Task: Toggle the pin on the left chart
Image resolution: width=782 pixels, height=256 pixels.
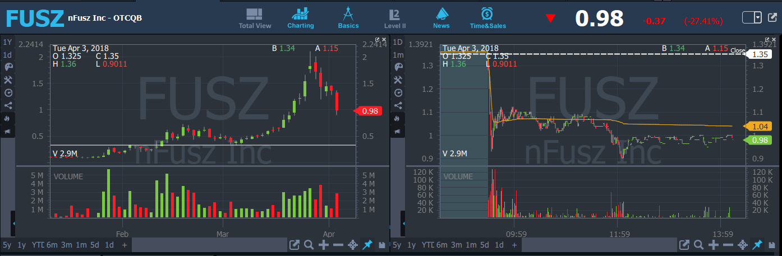Action: coord(367,245)
